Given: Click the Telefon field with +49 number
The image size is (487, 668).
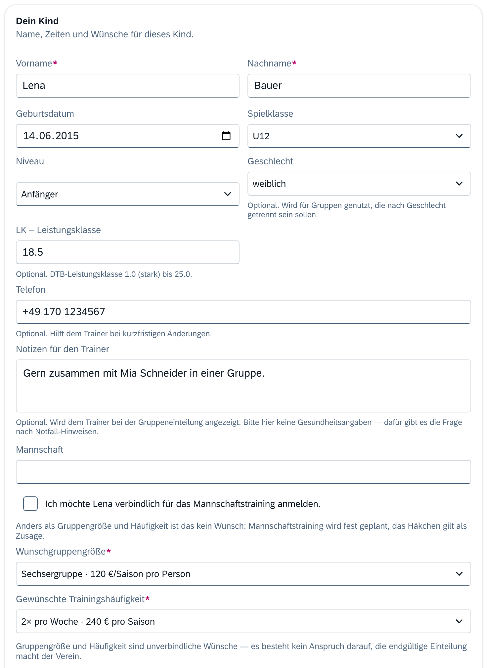Looking at the screenshot, I should (243, 312).
